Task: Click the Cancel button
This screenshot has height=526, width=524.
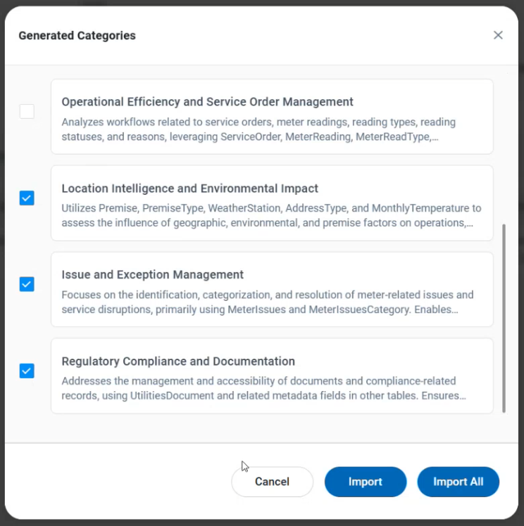Action: (x=272, y=482)
